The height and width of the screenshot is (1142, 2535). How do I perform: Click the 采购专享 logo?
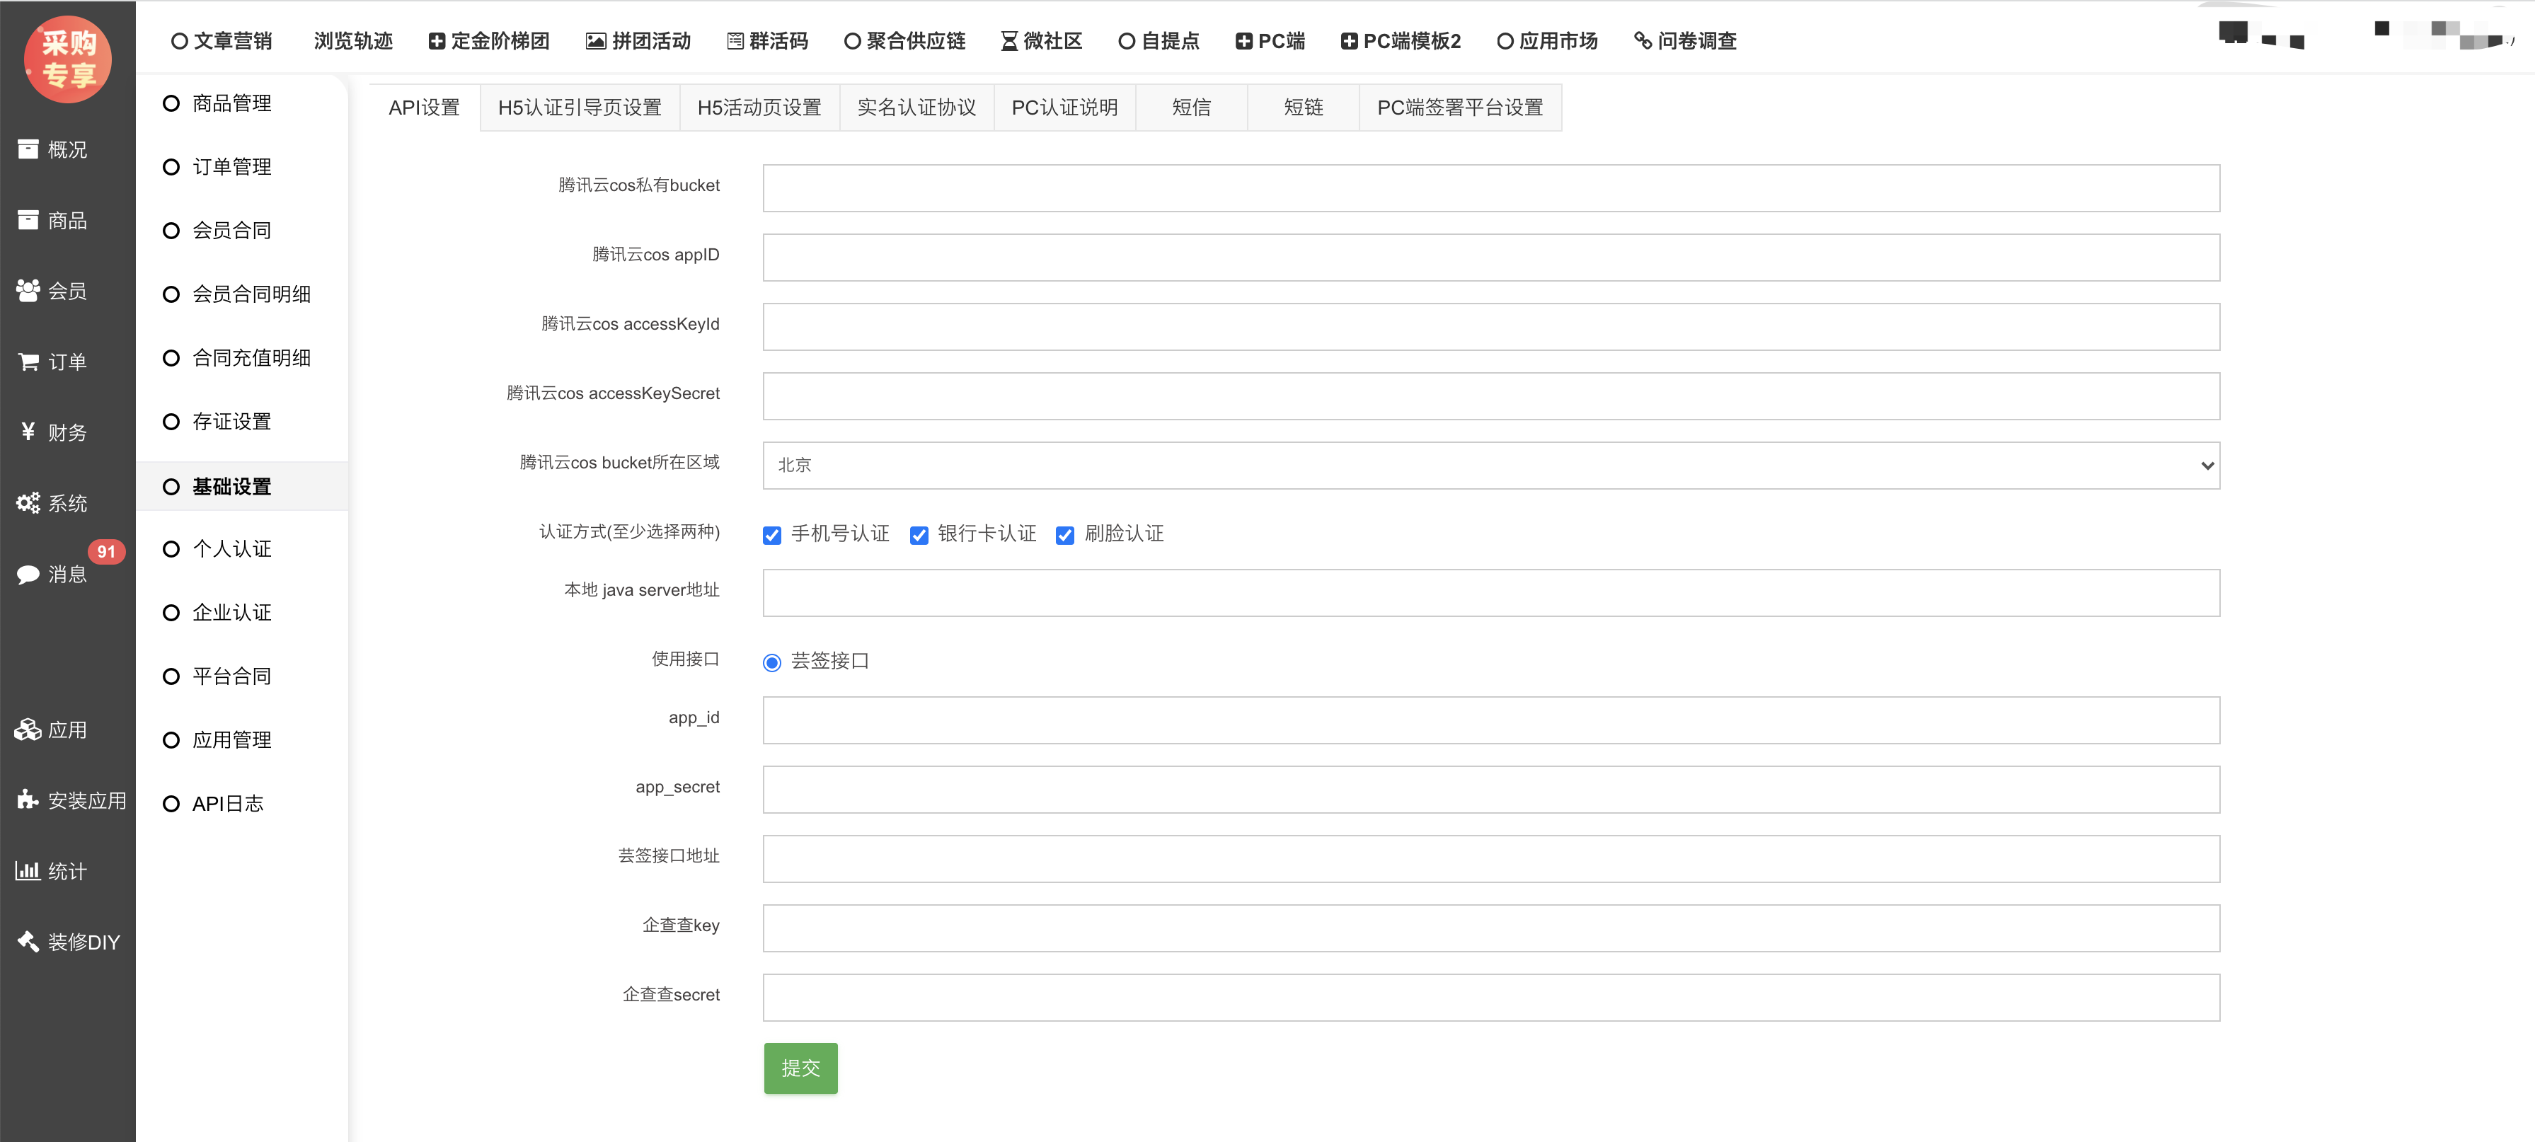(68, 59)
